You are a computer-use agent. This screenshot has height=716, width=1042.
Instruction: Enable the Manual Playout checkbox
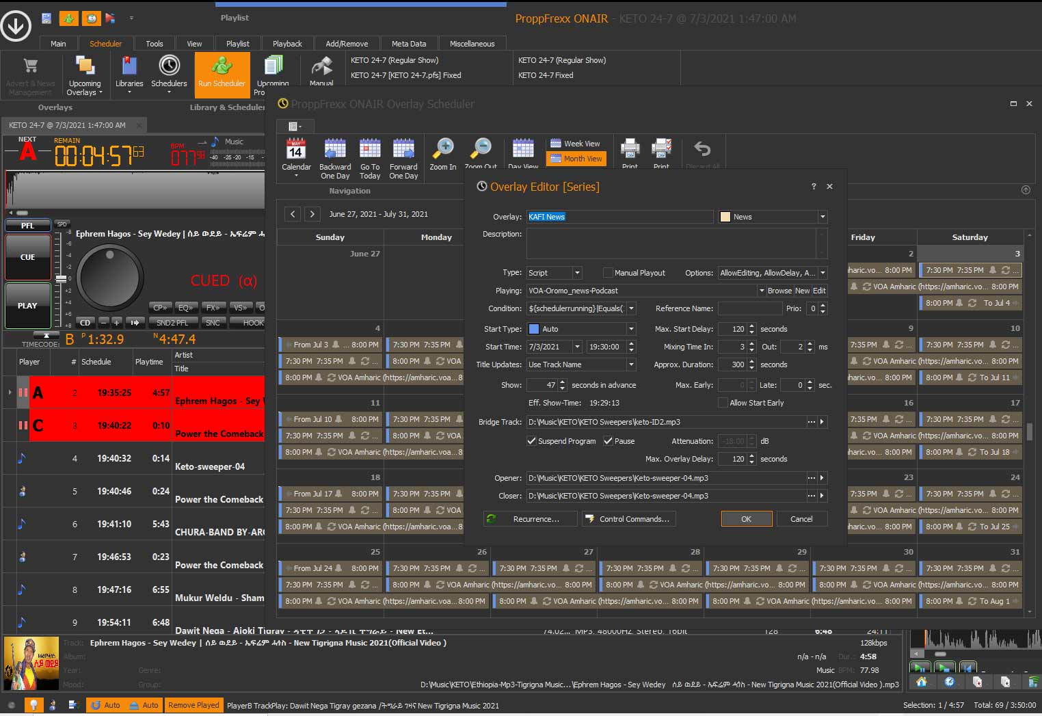point(608,273)
